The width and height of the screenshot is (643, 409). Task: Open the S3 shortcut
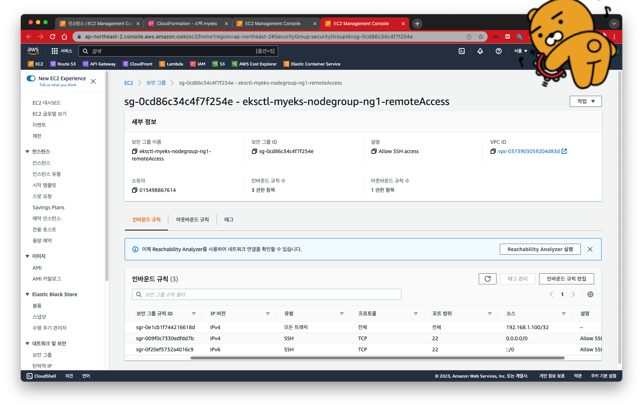(x=218, y=64)
